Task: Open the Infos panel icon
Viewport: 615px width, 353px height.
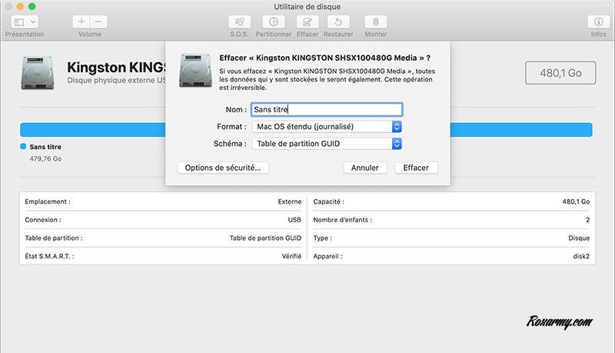Action: pos(598,22)
